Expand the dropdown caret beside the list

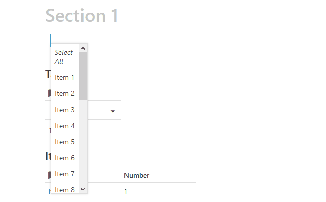(113, 111)
